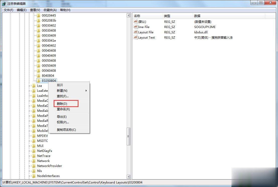Image resolution: width=278 pixels, height=187 pixels.
Task: Expand the NetDiagFx key
Action: pos(29,151)
